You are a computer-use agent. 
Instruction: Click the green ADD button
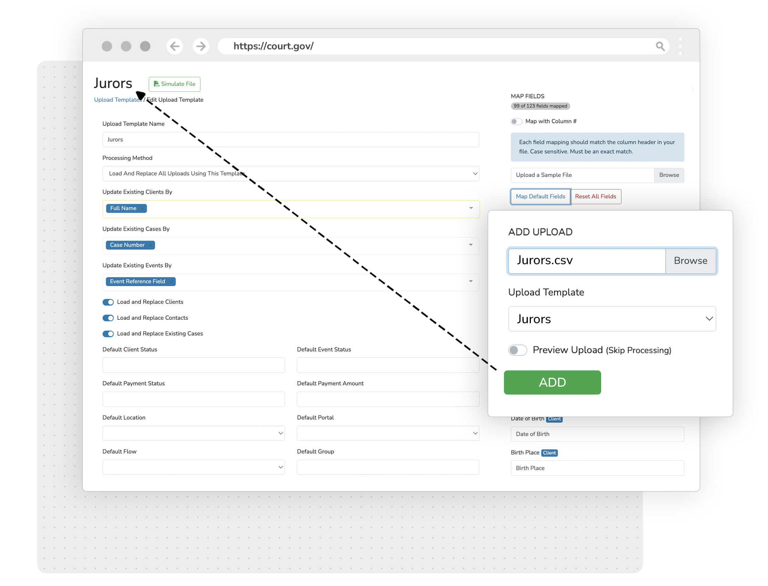(x=552, y=382)
